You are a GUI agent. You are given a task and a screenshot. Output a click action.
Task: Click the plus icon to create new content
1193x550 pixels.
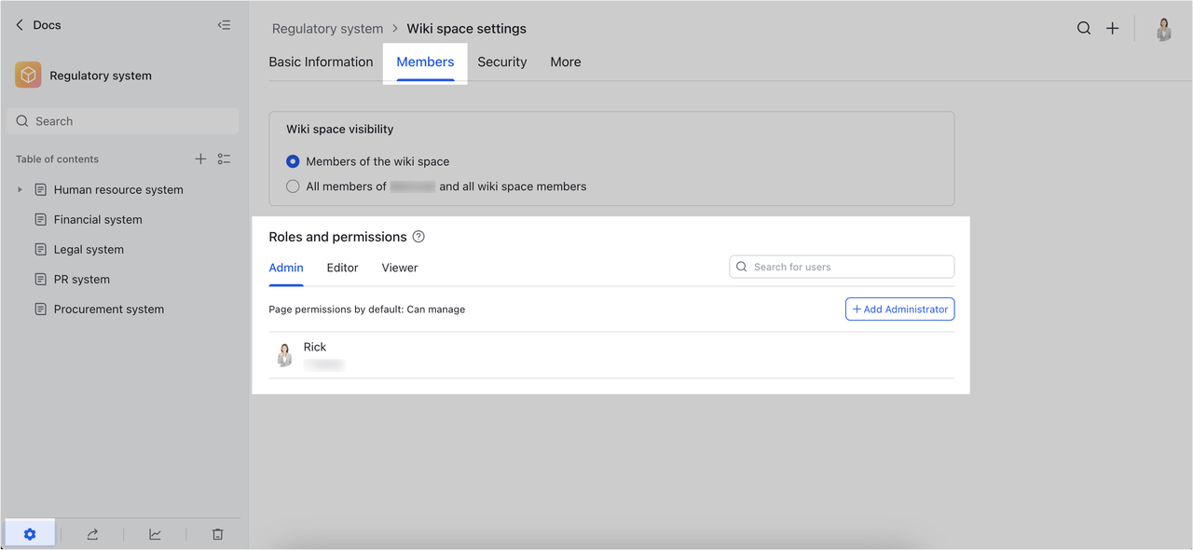[1112, 28]
